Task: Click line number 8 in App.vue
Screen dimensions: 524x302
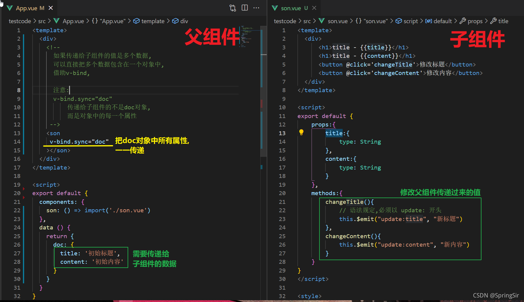Action: coord(19,90)
